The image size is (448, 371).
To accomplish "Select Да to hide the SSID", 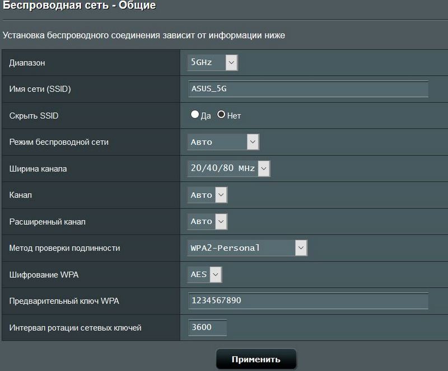I will tap(195, 115).
